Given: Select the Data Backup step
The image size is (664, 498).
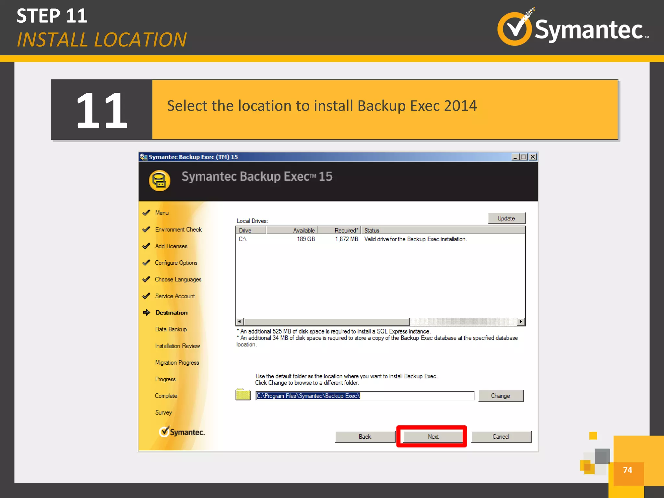Looking at the screenshot, I should 171,329.
